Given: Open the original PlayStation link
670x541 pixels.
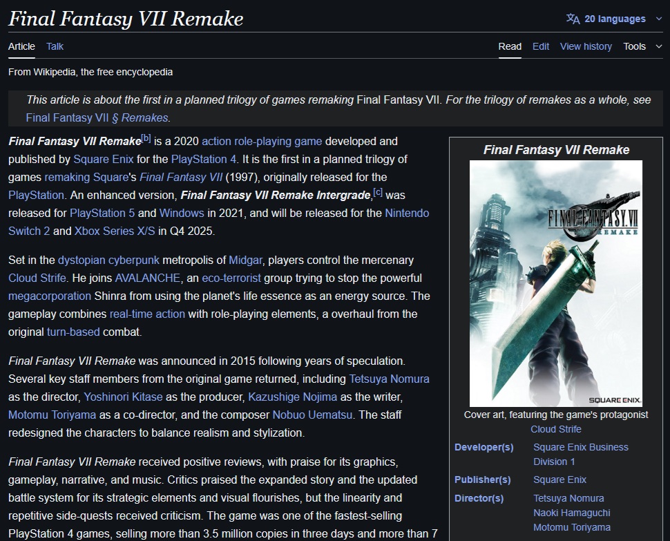Looking at the screenshot, I should [x=36, y=195].
